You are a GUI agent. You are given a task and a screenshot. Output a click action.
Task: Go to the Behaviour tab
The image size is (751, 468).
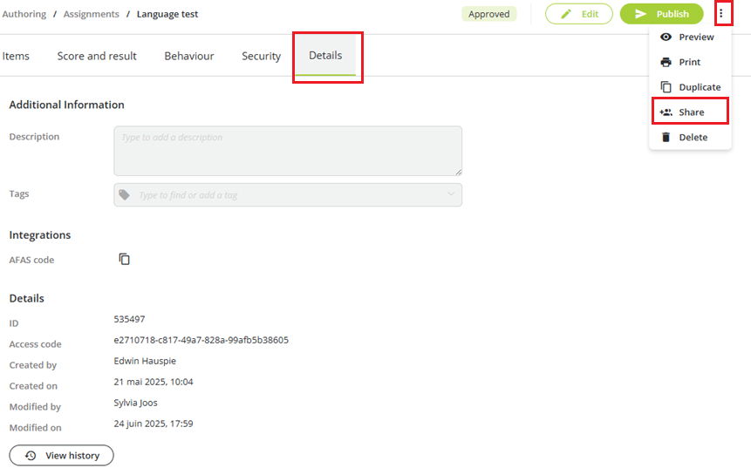click(x=189, y=56)
